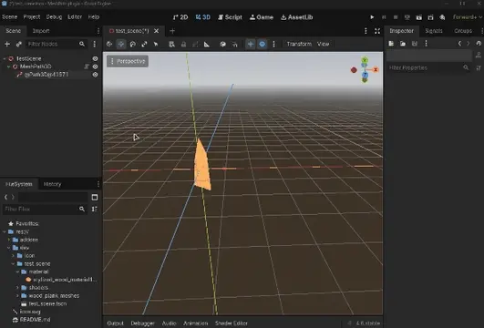Select the Move mode tool in 3D toolbar
484x328 pixels.
click(x=121, y=44)
